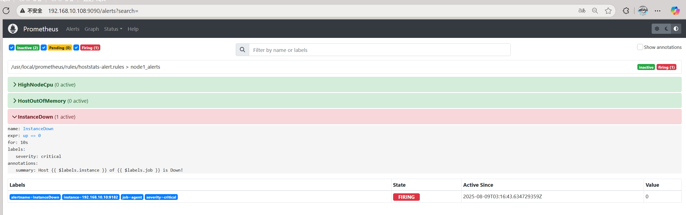Select the light theme sun icon
Screen dimensions: 686x215
coord(657,29)
